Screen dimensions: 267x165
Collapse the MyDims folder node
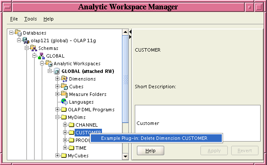click(x=57, y=117)
